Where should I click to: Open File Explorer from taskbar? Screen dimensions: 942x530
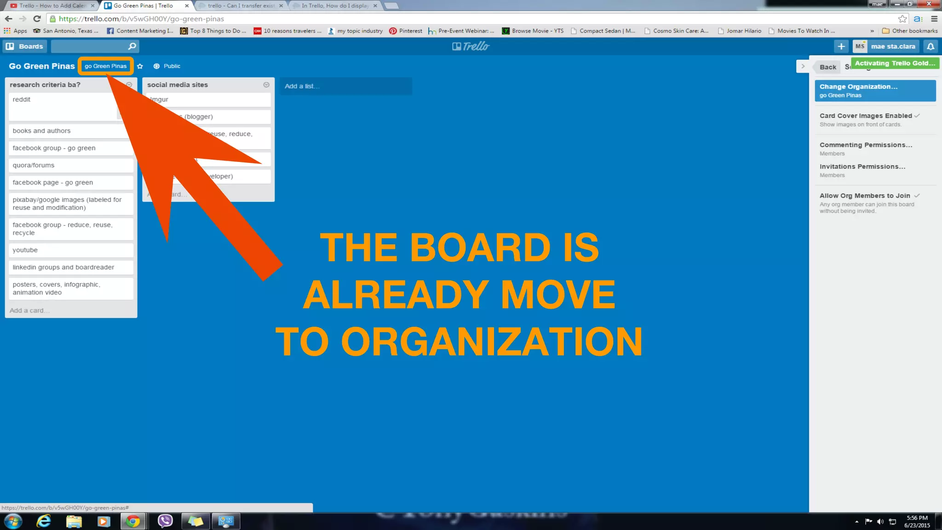[x=74, y=521]
